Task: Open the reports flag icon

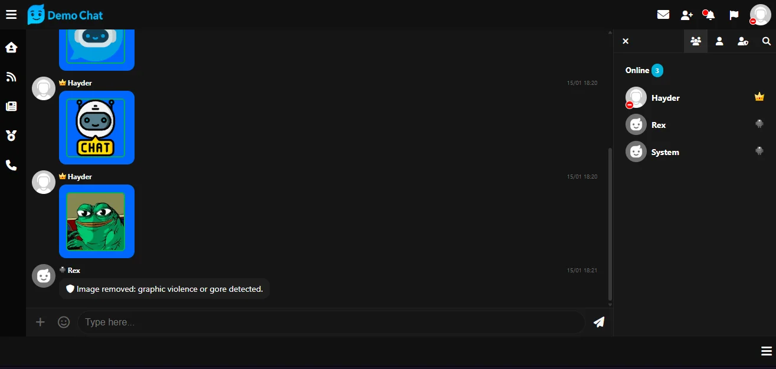Action: pos(734,15)
